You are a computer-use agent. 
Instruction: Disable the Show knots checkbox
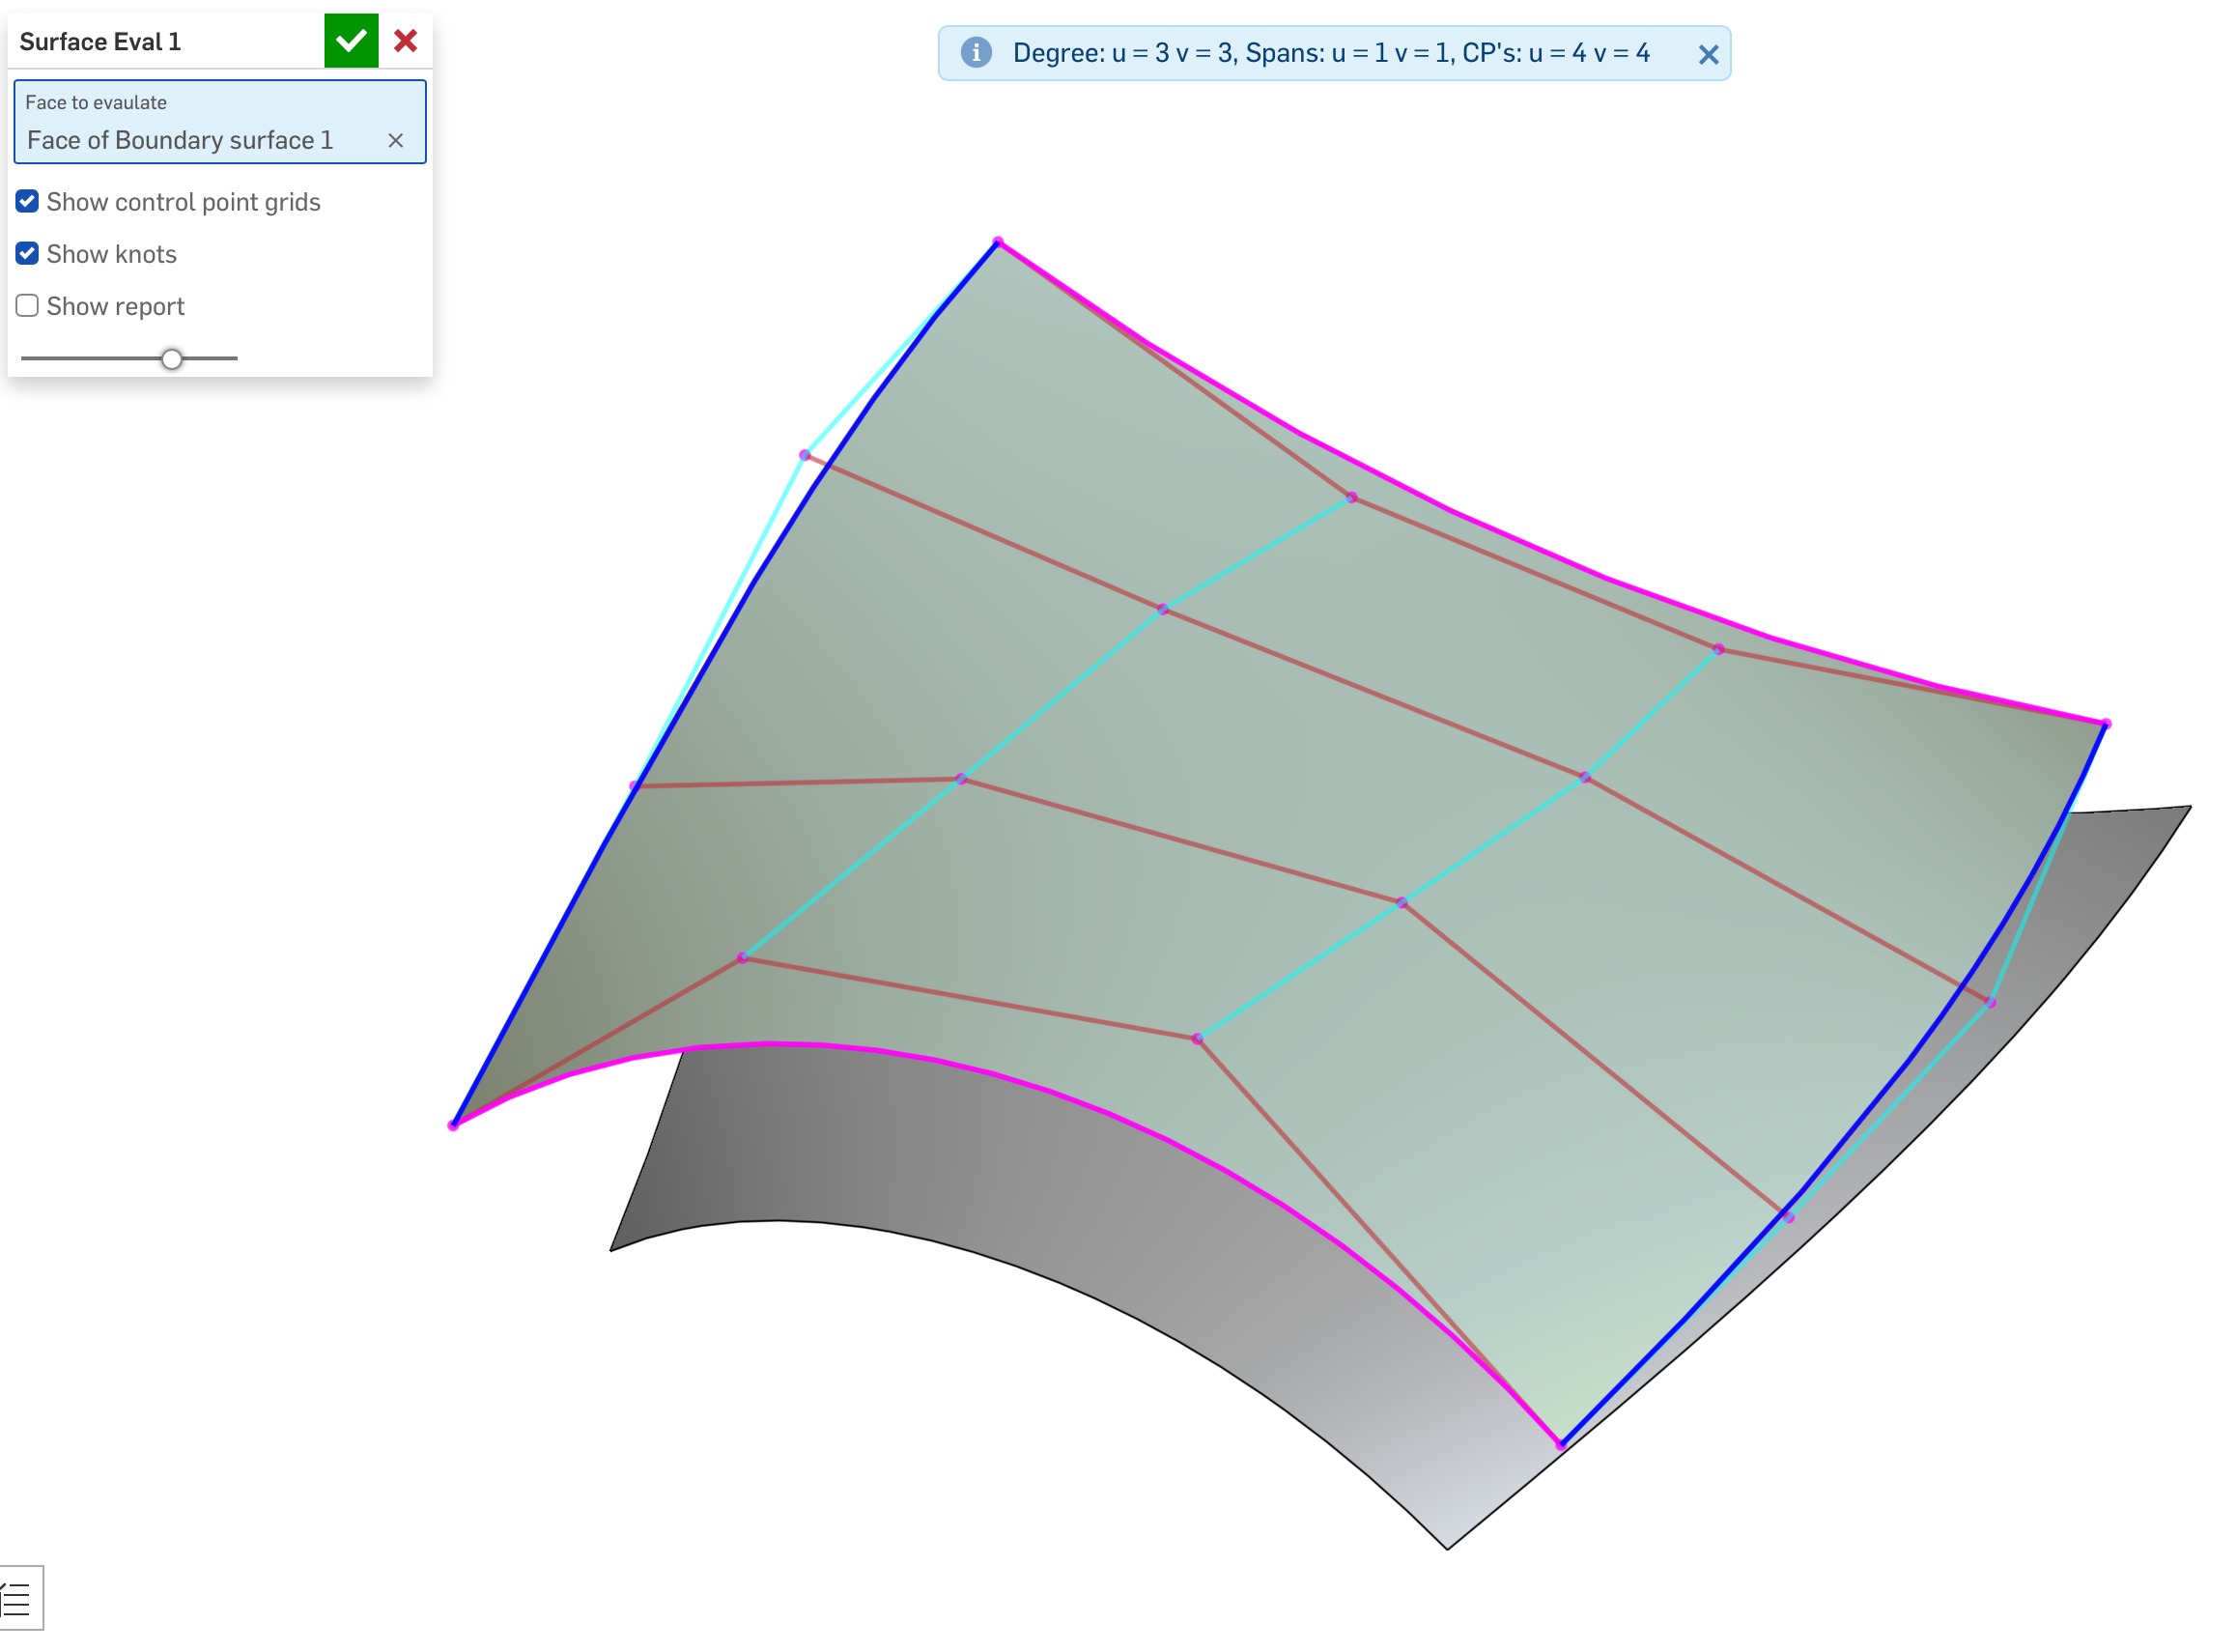(28, 254)
